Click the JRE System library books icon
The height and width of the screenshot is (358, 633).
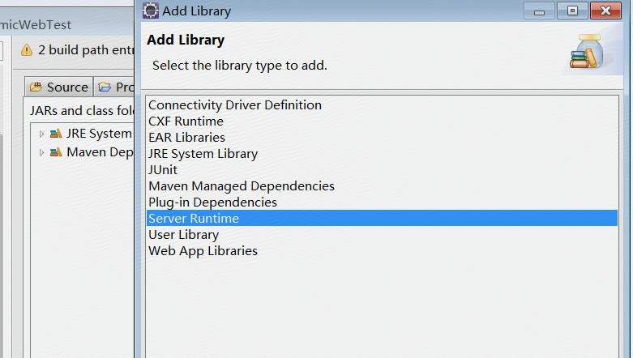(56, 133)
